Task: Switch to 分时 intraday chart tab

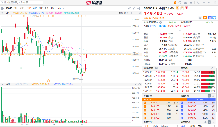Action: pos(15,8)
